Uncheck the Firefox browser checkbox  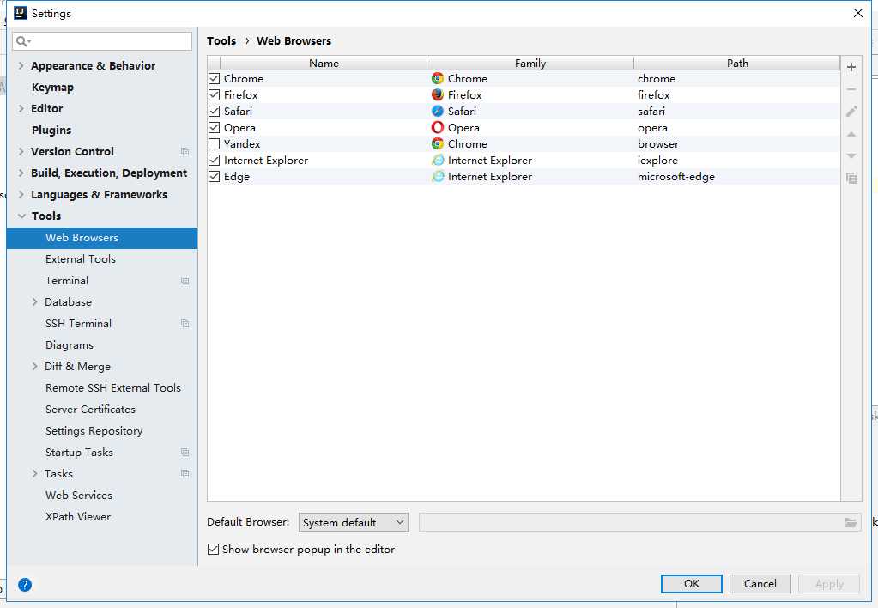point(214,94)
